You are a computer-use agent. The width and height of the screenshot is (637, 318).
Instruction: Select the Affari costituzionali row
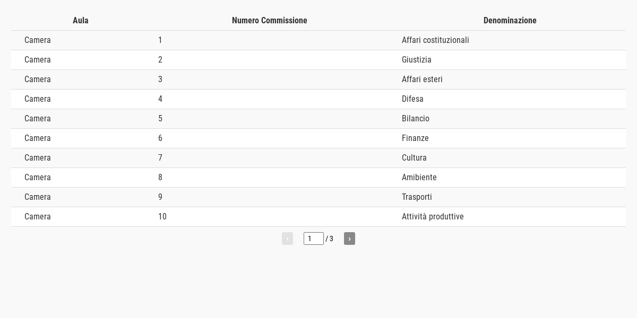point(318,40)
